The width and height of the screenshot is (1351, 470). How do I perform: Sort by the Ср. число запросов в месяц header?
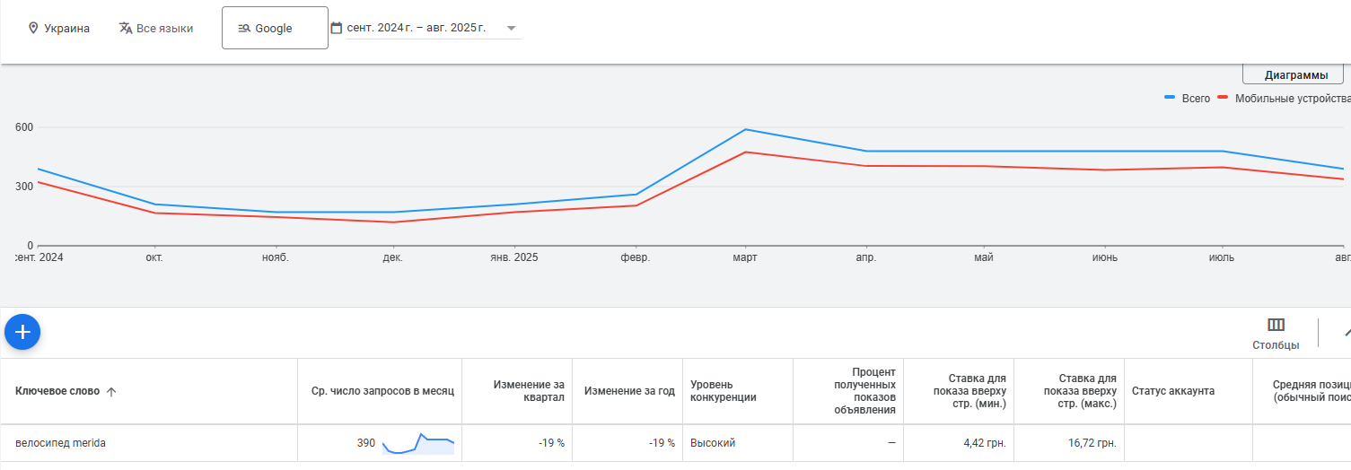click(x=382, y=391)
